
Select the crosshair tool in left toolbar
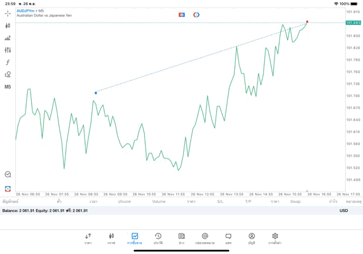pyautogui.click(x=8, y=13)
